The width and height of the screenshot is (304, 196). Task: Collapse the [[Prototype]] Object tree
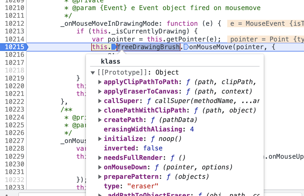(x=93, y=72)
